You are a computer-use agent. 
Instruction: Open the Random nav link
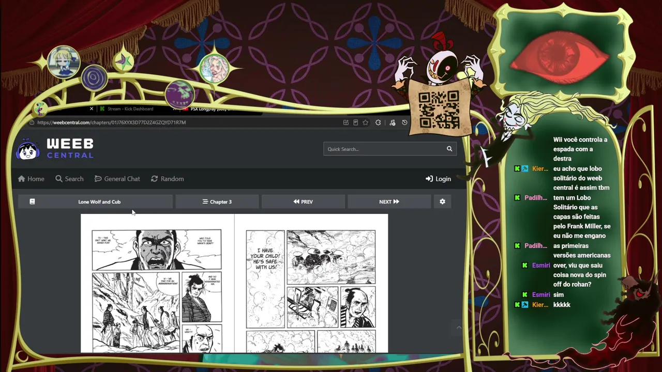coord(167,179)
